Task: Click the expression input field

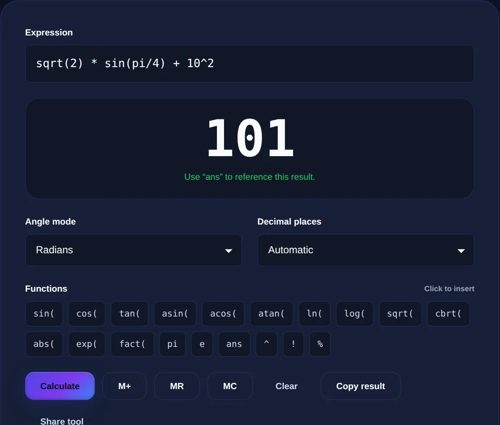Action: (x=249, y=63)
